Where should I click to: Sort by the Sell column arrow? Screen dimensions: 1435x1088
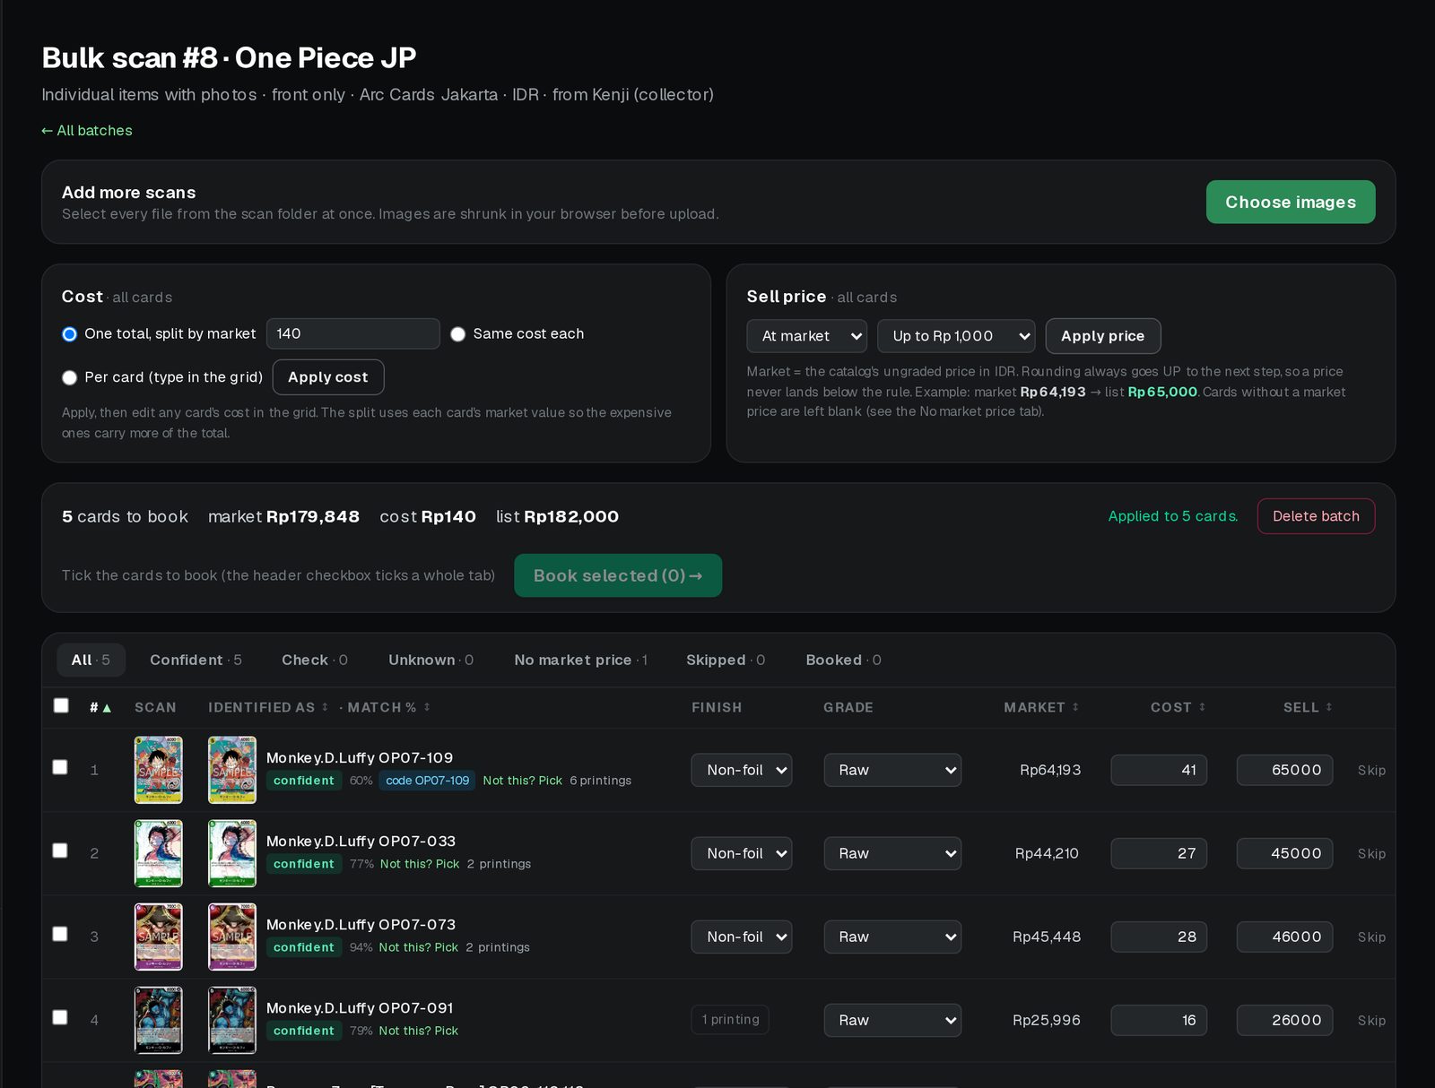click(x=1328, y=707)
